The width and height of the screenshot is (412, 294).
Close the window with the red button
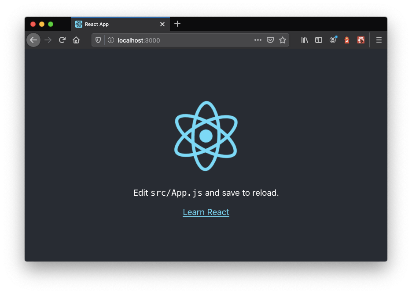coord(33,24)
